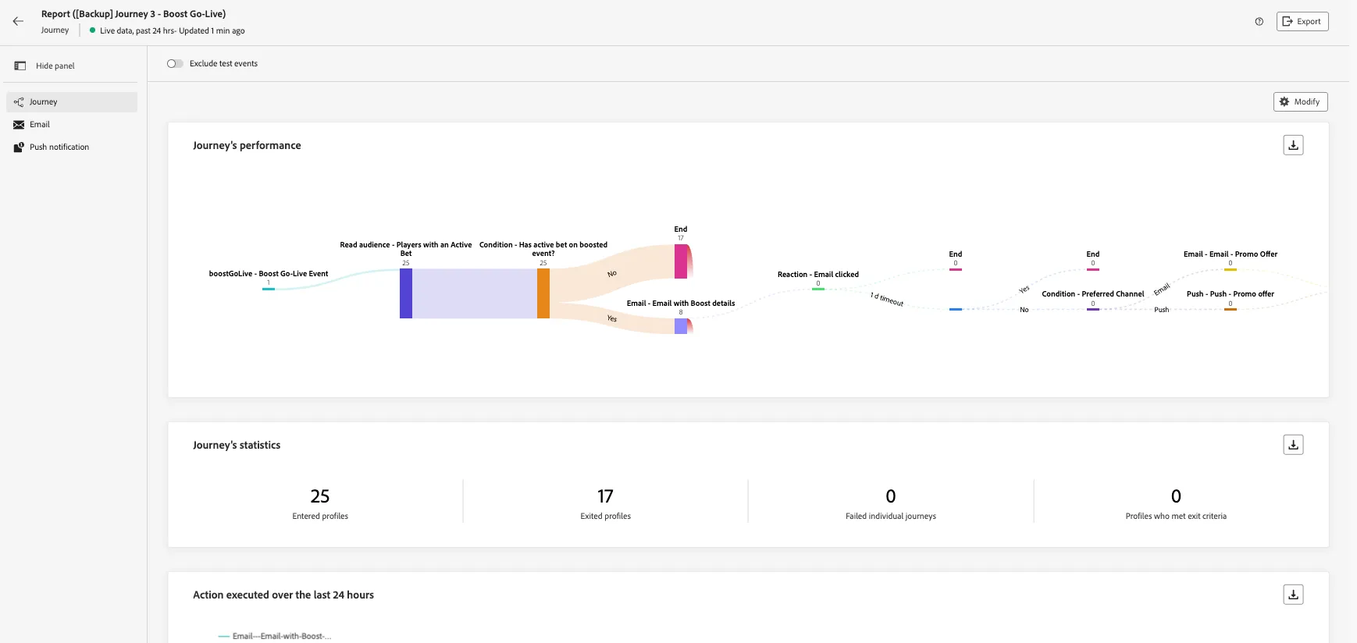Open the help question mark icon

tap(1259, 22)
